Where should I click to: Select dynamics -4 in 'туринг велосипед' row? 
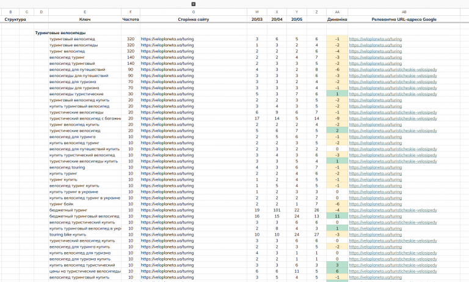click(337, 51)
